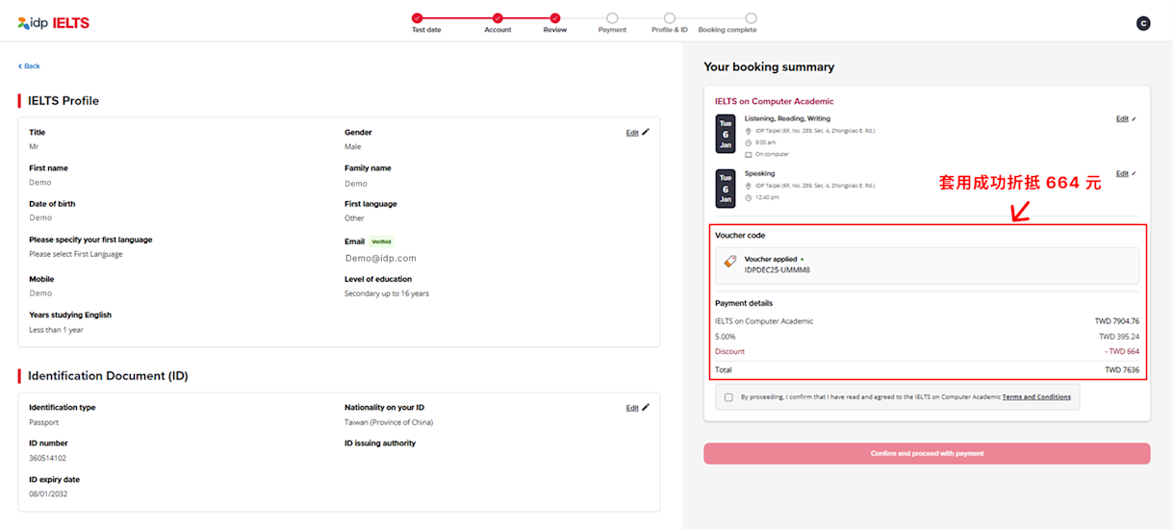Click the Tue 6 Jan badge beside Listening, Reading, Writing
Viewport: 1174px width, 531px height.
click(x=726, y=135)
